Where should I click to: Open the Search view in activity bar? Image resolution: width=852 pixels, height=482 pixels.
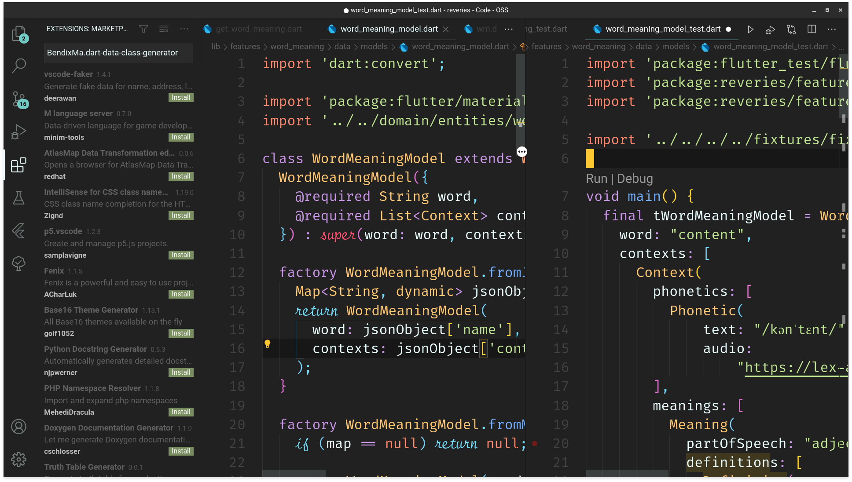(x=18, y=66)
